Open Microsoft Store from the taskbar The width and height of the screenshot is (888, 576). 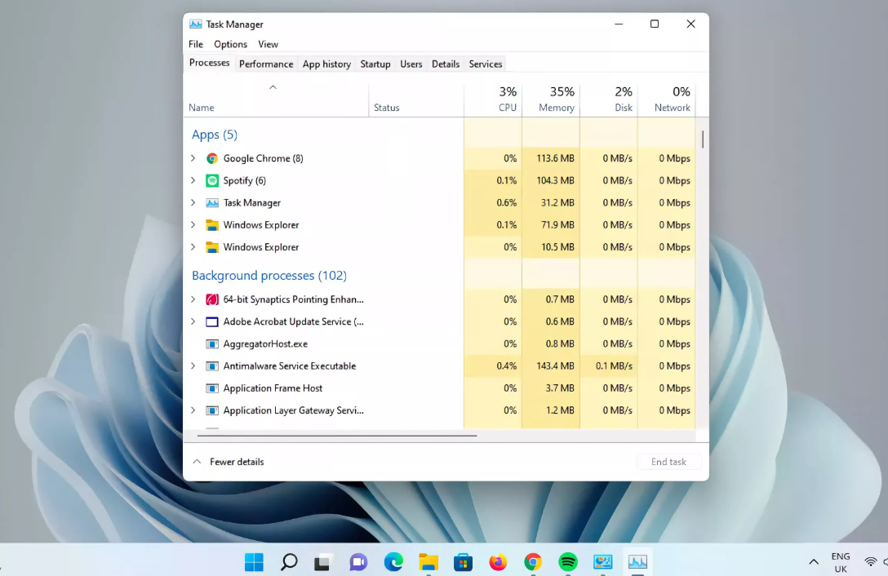click(463, 562)
